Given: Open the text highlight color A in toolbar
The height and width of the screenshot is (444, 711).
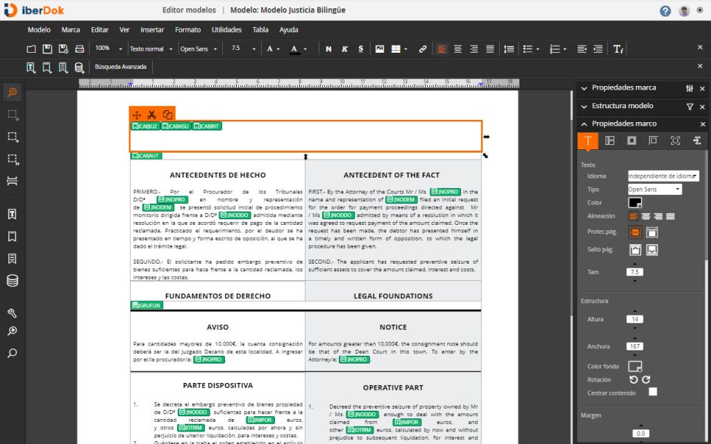Looking at the screenshot, I should 294,49.
